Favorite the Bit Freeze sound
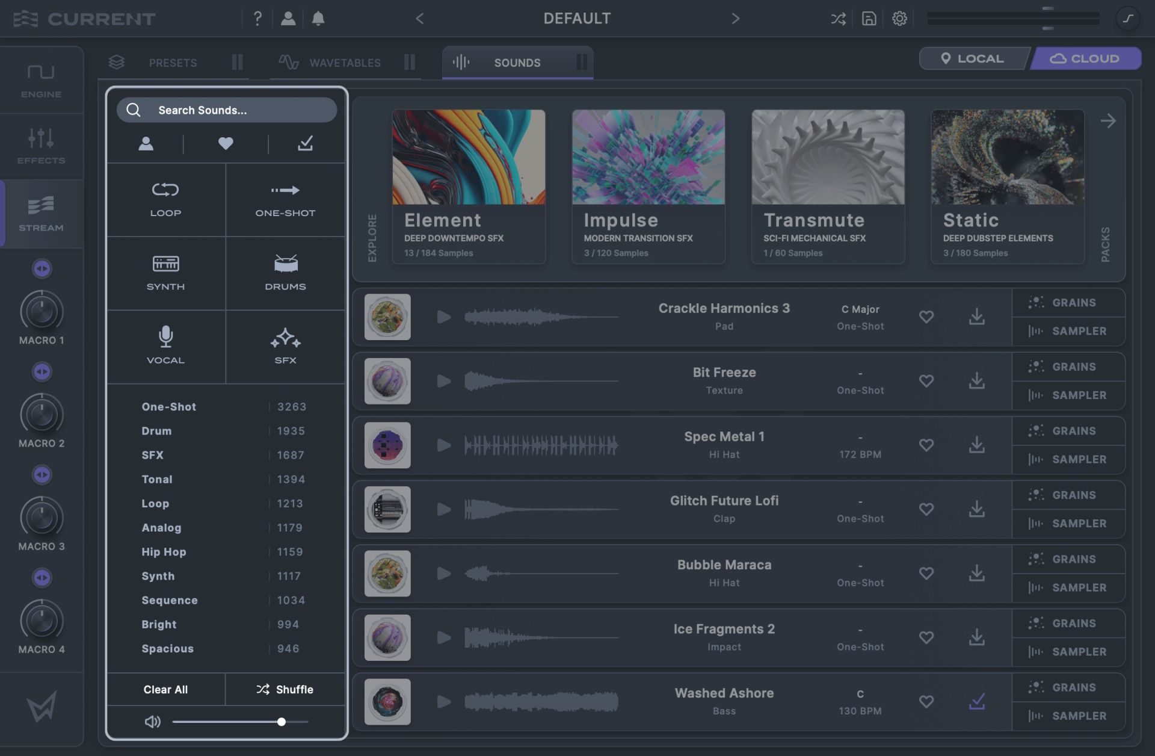The image size is (1155, 756). [926, 381]
